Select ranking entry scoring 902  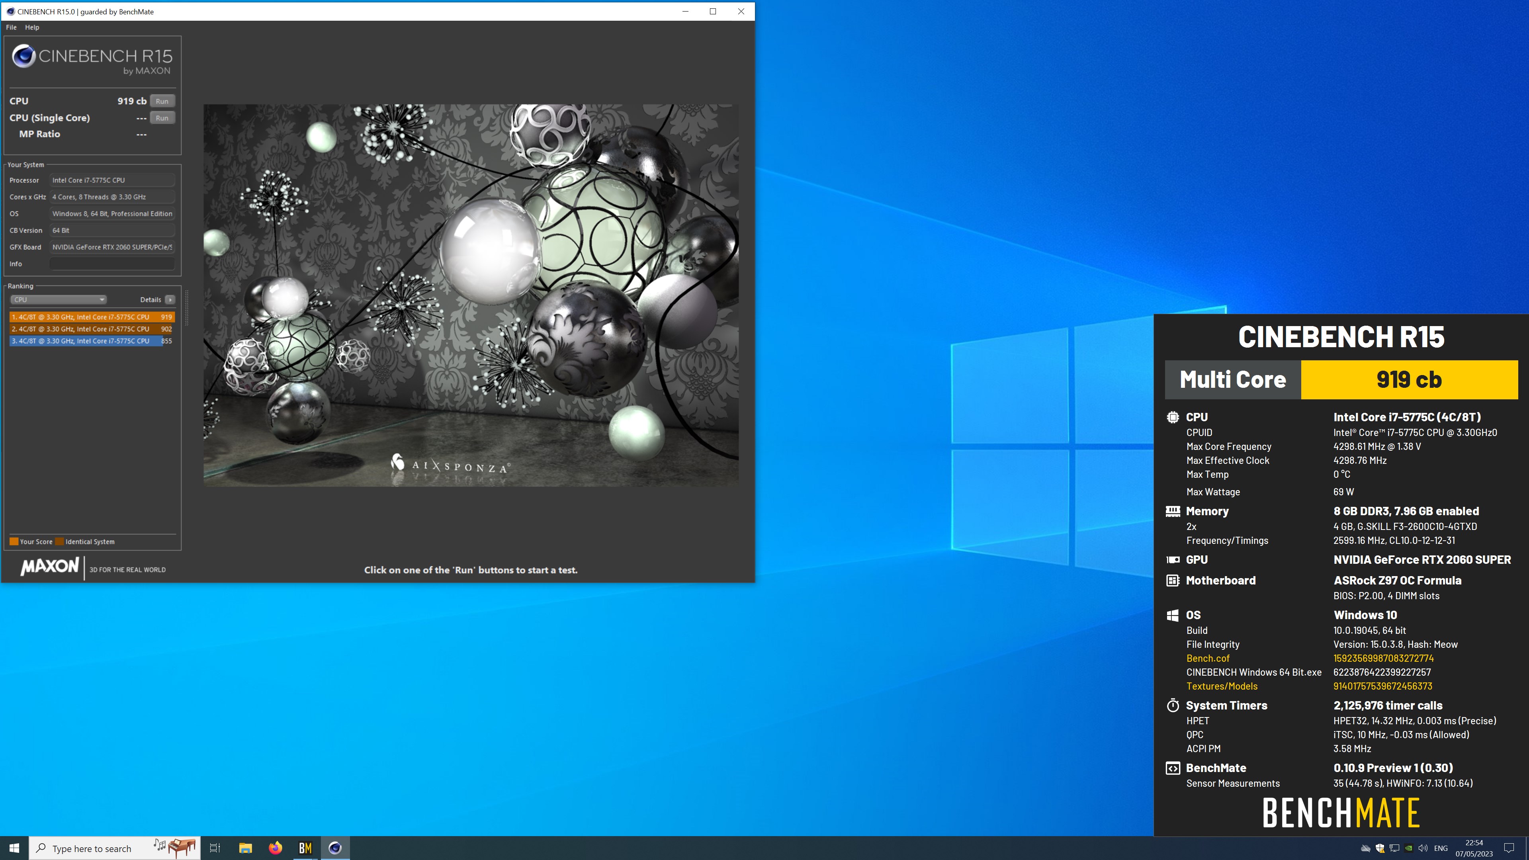pyautogui.click(x=92, y=329)
